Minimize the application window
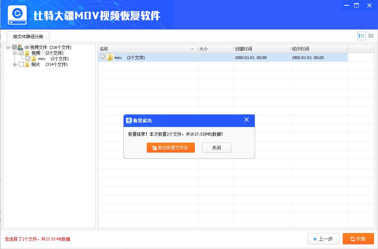Screen dimensions: 378x249 click(x=347, y=5)
